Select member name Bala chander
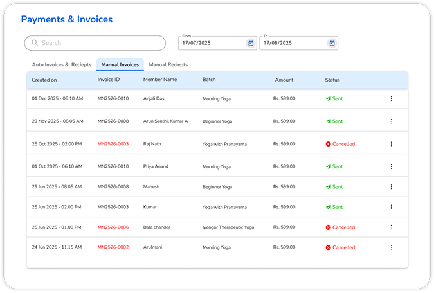 [157, 227]
